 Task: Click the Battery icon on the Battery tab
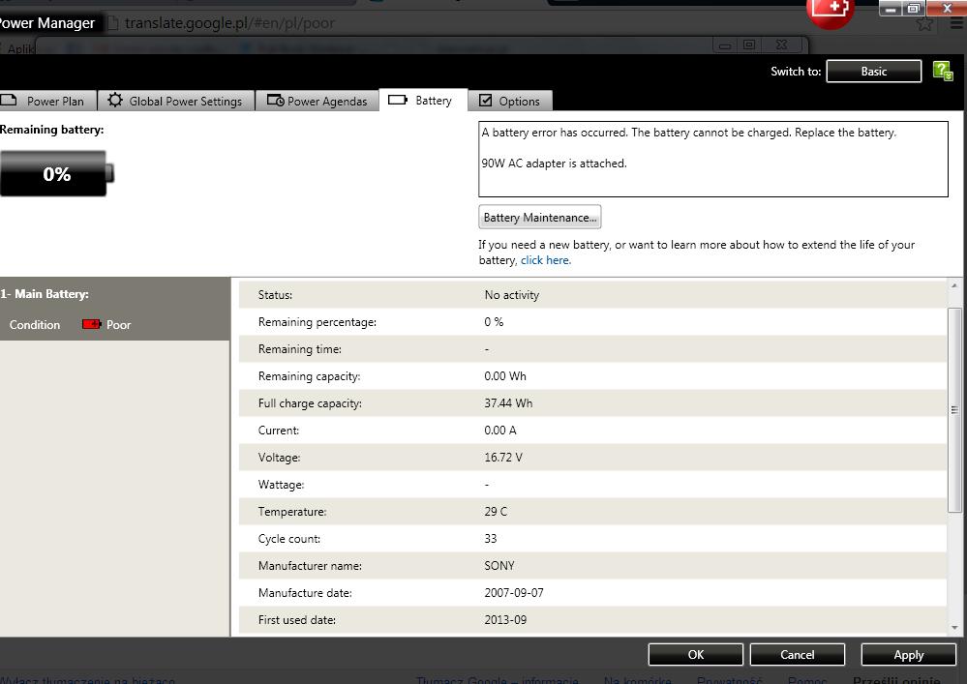(398, 99)
